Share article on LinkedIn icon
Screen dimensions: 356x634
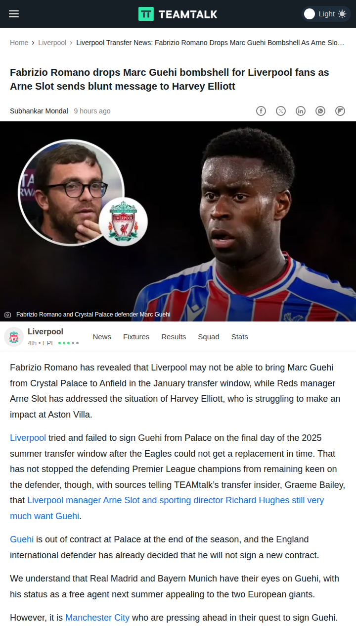point(301,111)
